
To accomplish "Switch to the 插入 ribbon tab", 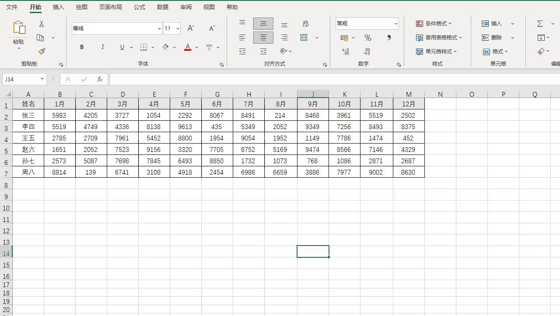I will tap(58, 7).
